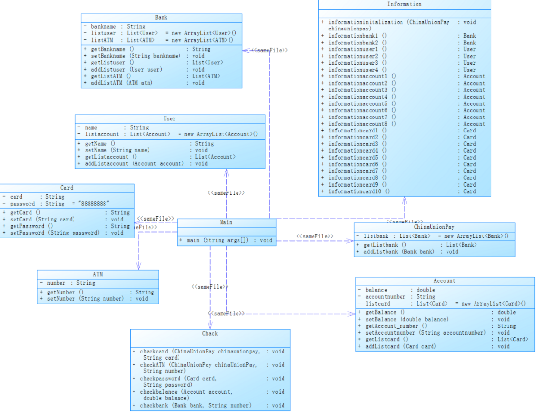Select the chackbalance method in Chack
This screenshot has height=412, width=536.
pos(209,395)
